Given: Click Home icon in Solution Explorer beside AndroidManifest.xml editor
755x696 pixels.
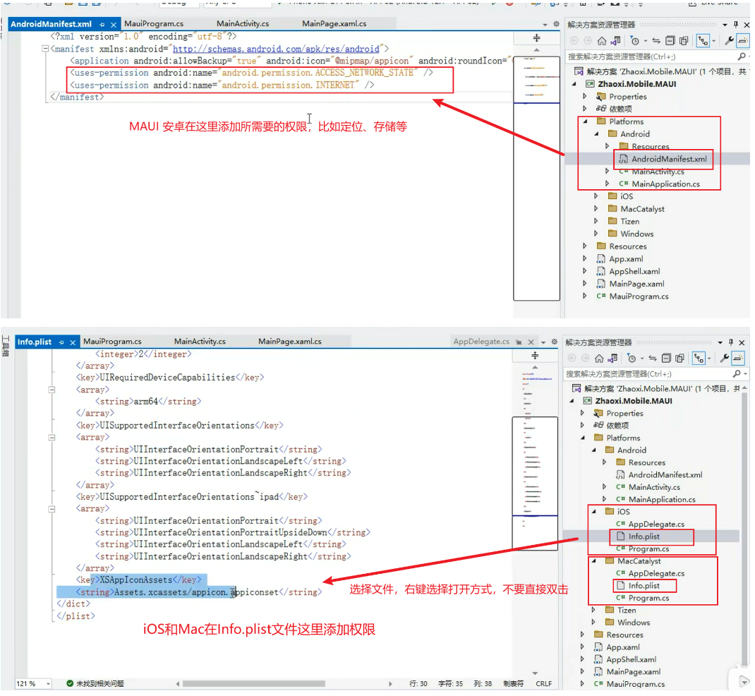Looking at the screenshot, I should (602, 41).
